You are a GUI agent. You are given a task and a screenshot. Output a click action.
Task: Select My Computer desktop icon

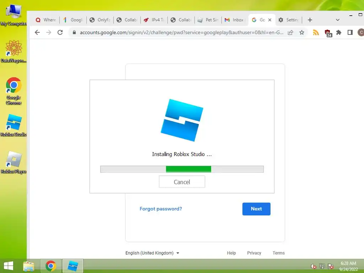(x=14, y=14)
